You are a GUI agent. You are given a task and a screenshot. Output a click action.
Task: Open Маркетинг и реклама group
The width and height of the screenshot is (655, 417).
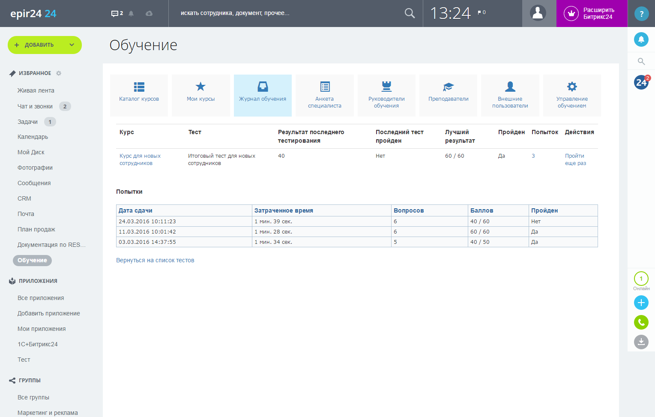(x=48, y=413)
